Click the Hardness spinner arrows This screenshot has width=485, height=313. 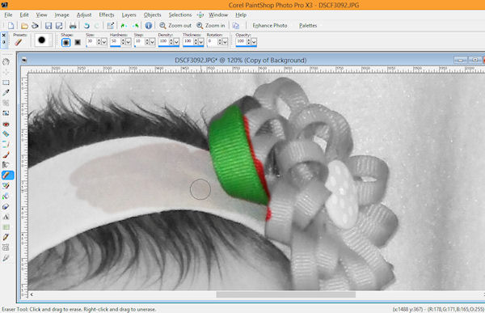pos(123,42)
